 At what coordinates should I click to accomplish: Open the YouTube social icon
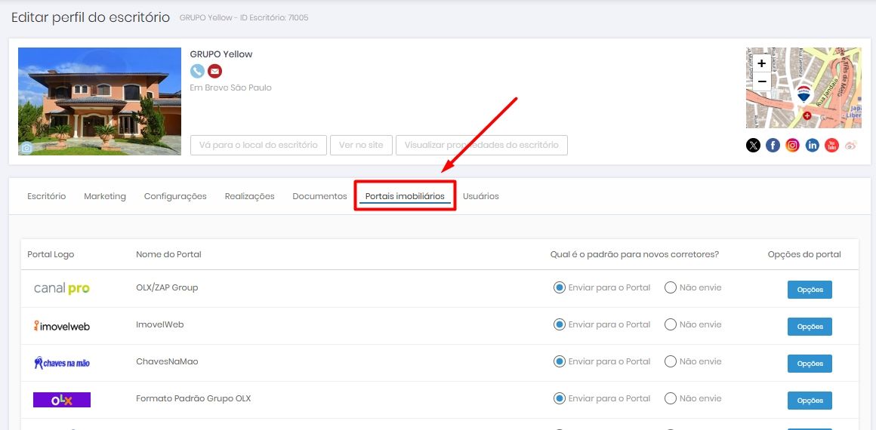point(831,146)
